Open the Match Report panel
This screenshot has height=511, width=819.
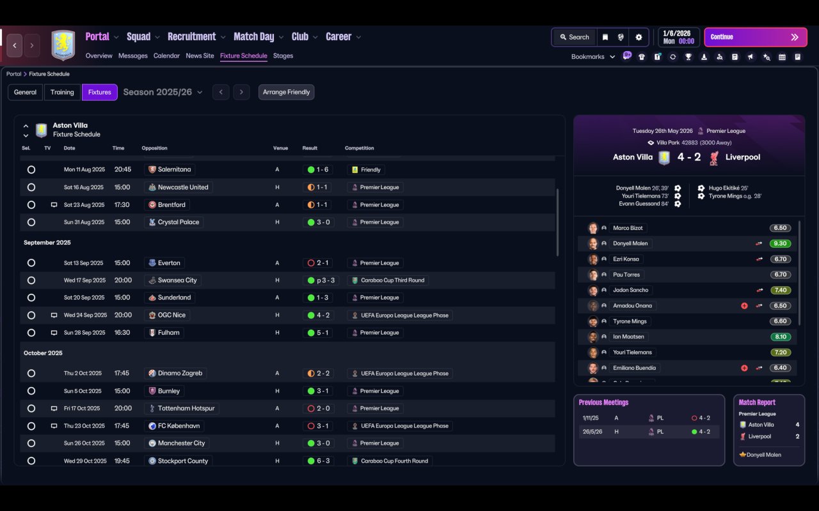769,430
